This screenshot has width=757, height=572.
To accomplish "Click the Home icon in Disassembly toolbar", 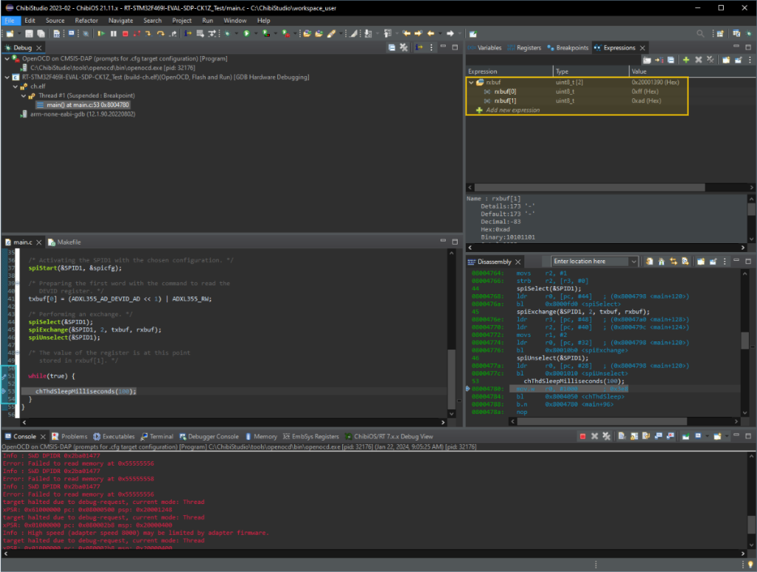I will (662, 262).
